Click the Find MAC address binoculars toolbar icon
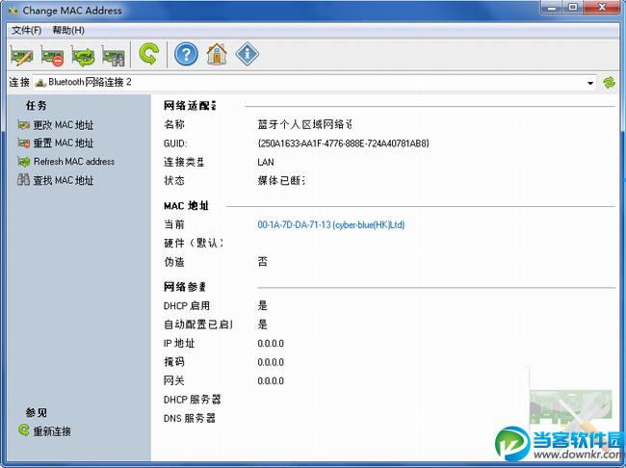Image resolution: width=626 pixels, height=468 pixels. coord(114,55)
